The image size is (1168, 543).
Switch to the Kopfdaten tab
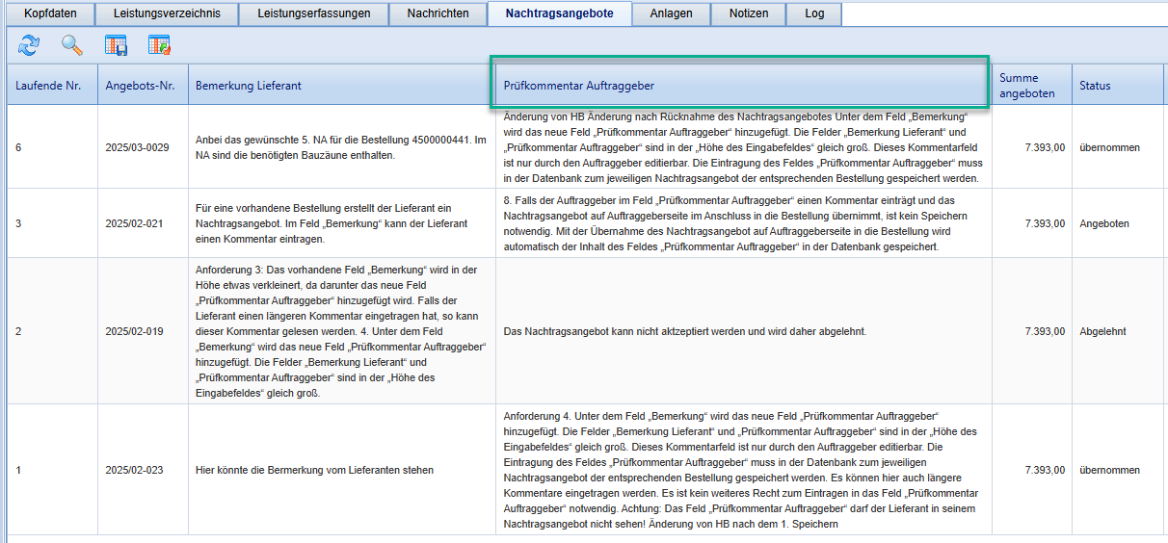pos(50,13)
